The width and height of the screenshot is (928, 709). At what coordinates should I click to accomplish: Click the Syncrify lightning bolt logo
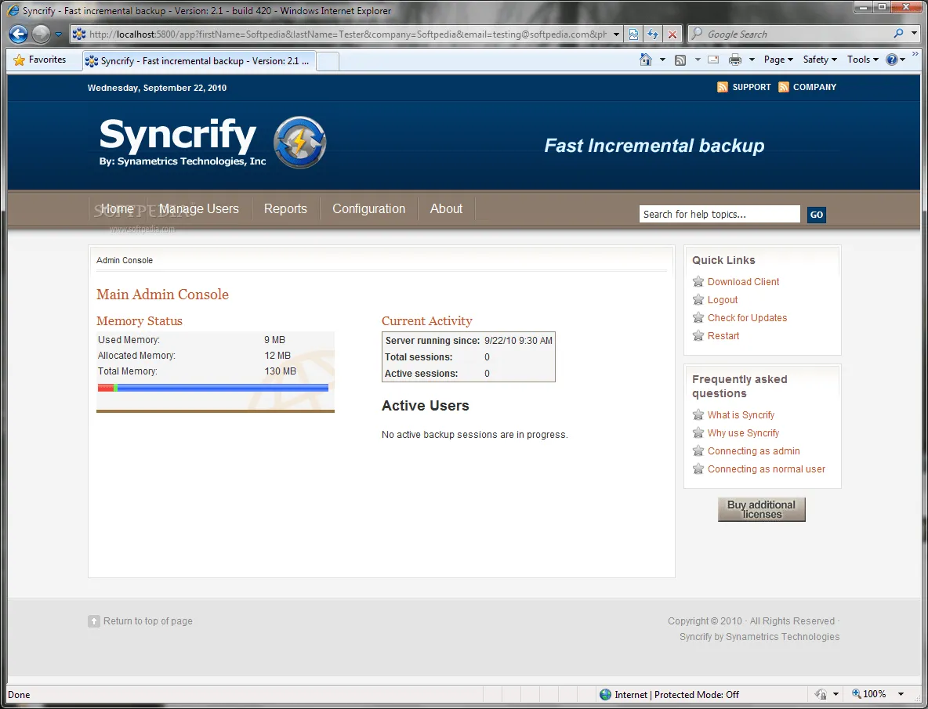(299, 143)
